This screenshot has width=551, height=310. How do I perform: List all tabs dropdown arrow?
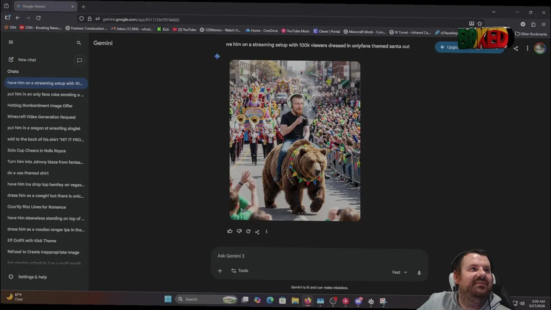(x=494, y=12)
